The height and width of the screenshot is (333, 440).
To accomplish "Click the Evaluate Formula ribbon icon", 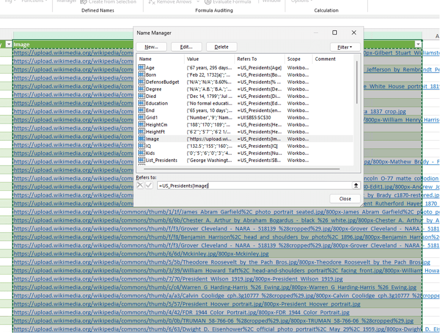I will pos(208,2).
